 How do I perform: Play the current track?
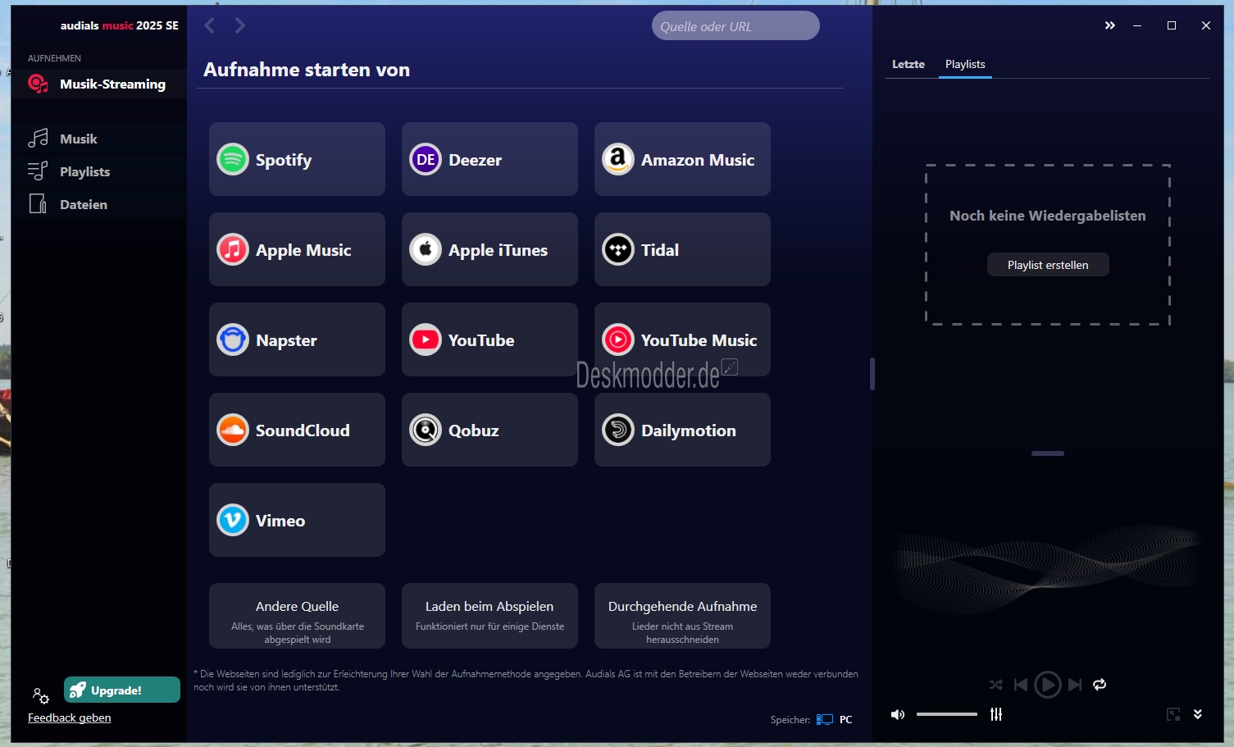(1047, 685)
